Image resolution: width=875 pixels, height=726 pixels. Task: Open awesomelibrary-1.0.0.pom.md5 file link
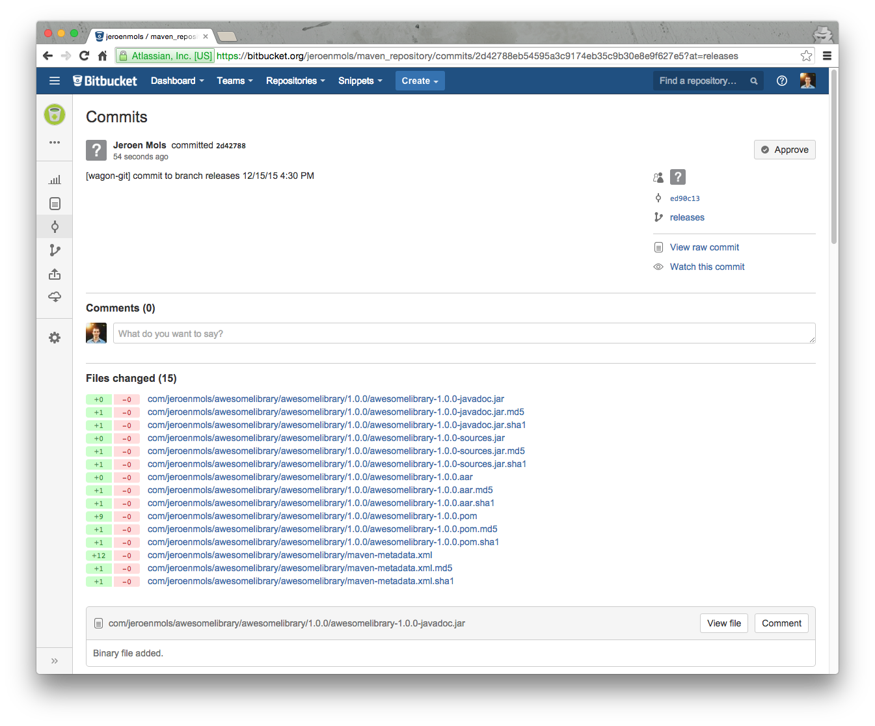(x=323, y=529)
